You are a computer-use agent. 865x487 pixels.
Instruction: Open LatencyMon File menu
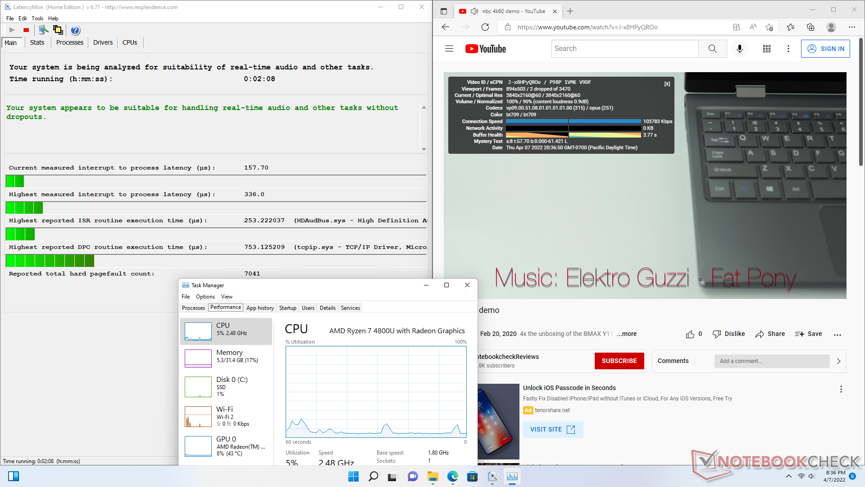tap(10, 18)
